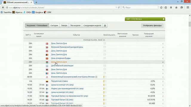Open Торговый баланс со странами вне ЕС event

pyautogui.click(x=70, y=96)
